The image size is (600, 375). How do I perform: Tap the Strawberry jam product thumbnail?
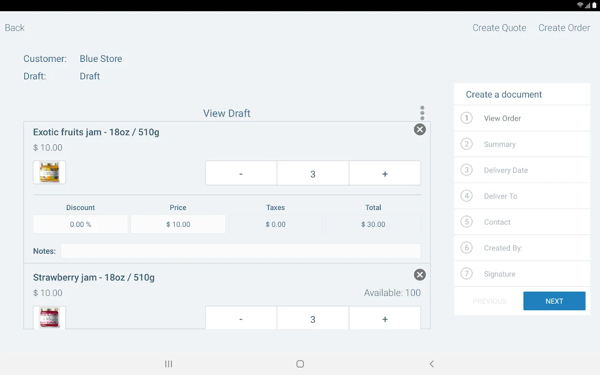[50, 317]
